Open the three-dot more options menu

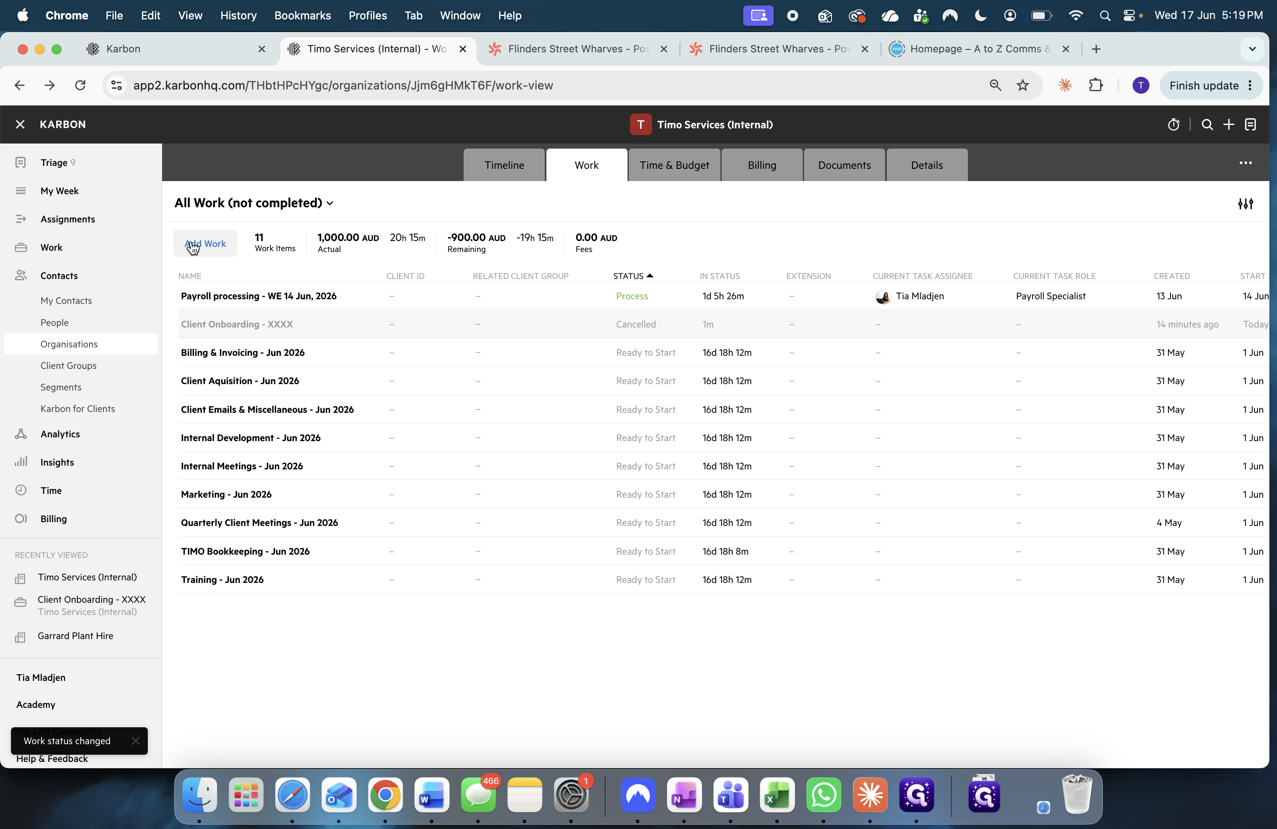click(1245, 163)
